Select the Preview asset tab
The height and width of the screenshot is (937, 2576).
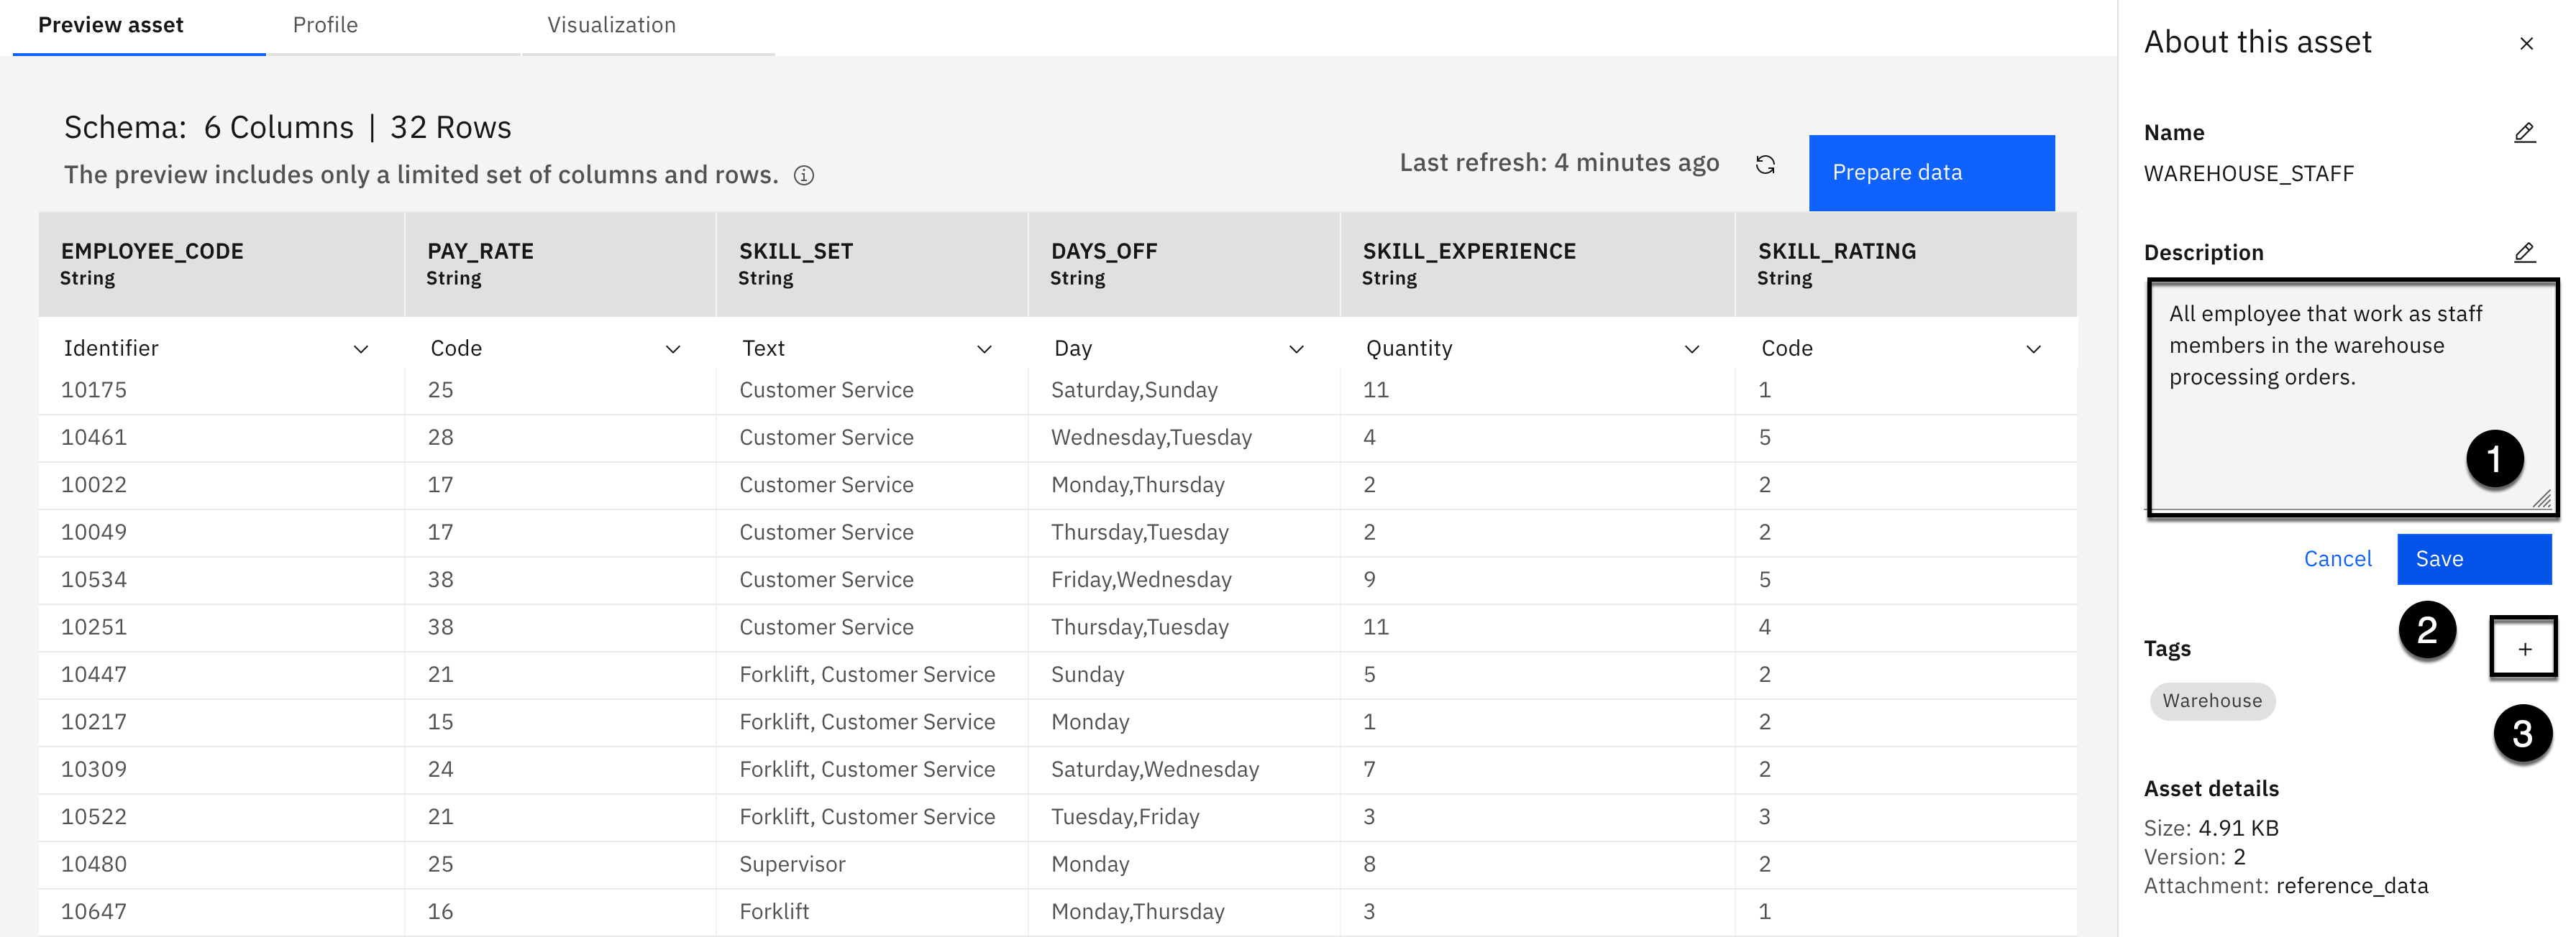pyautogui.click(x=111, y=25)
